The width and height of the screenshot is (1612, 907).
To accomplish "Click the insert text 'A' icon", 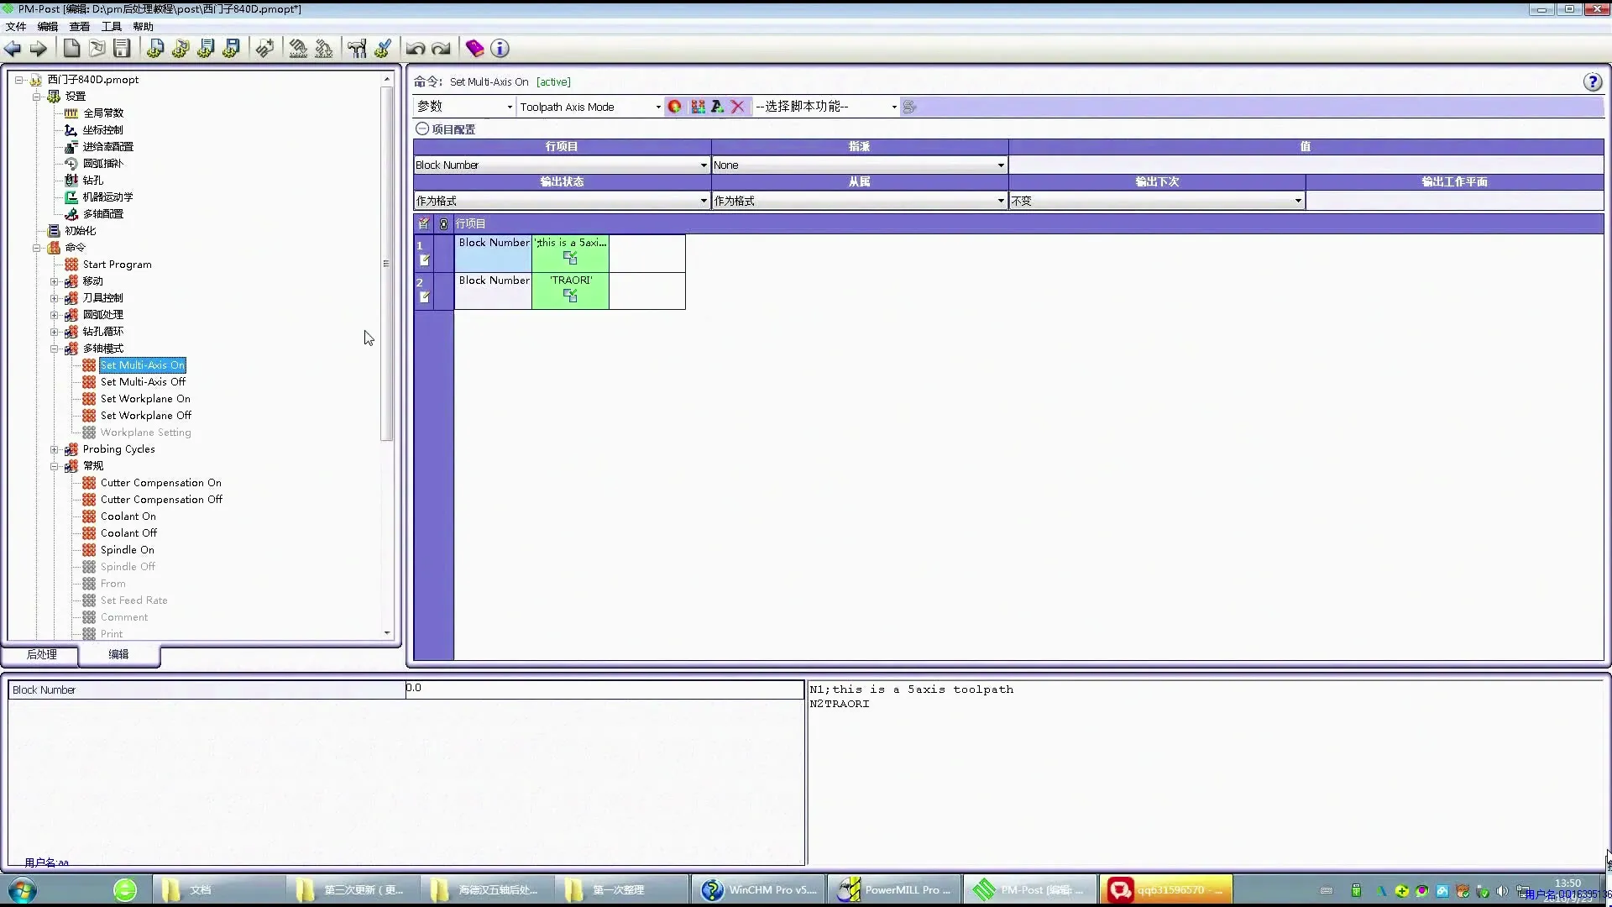I will point(717,107).
